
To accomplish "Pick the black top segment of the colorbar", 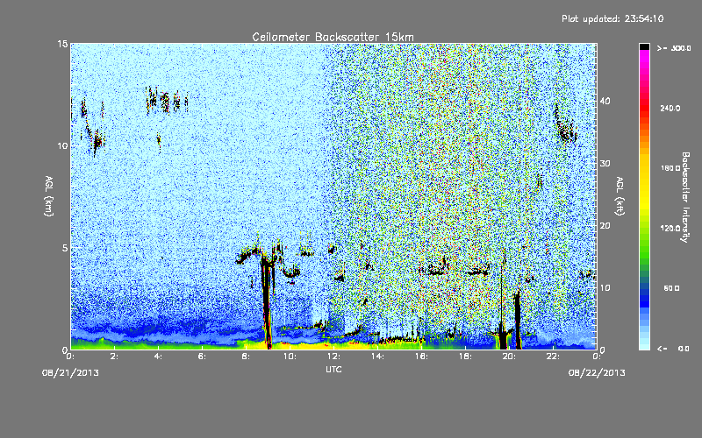I will [x=644, y=46].
